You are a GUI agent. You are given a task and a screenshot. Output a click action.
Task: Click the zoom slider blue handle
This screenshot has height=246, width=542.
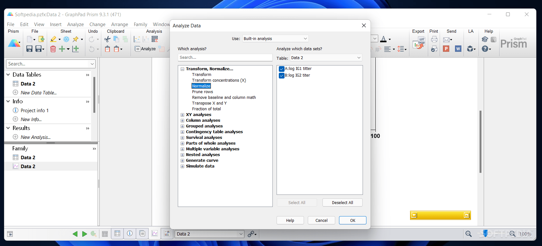pyautogui.click(x=485, y=234)
